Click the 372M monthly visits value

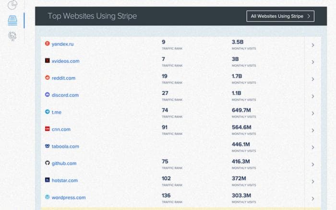(x=239, y=178)
